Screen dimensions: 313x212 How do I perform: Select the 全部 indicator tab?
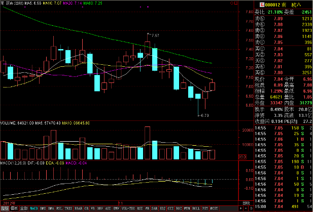pyautogui.click(x=24, y=208)
